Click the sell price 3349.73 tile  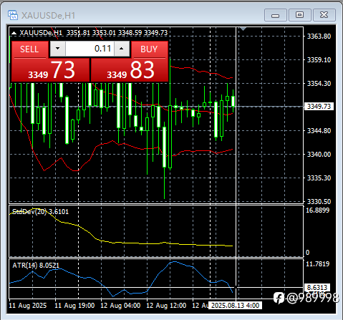click(x=51, y=70)
